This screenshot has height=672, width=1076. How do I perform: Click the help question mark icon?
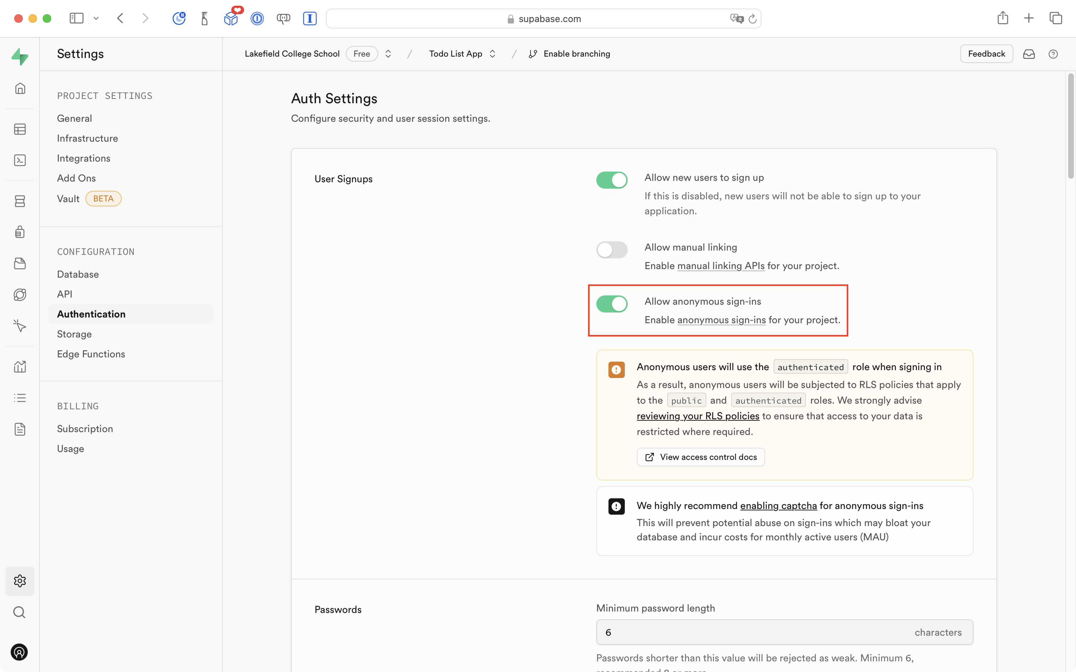1053,54
